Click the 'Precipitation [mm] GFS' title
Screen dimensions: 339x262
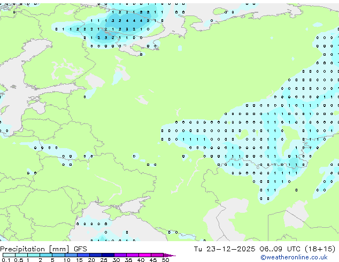(43, 249)
